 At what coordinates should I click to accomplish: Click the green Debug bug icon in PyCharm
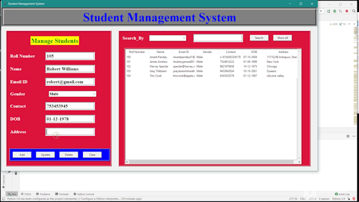(x=335, y=11)
